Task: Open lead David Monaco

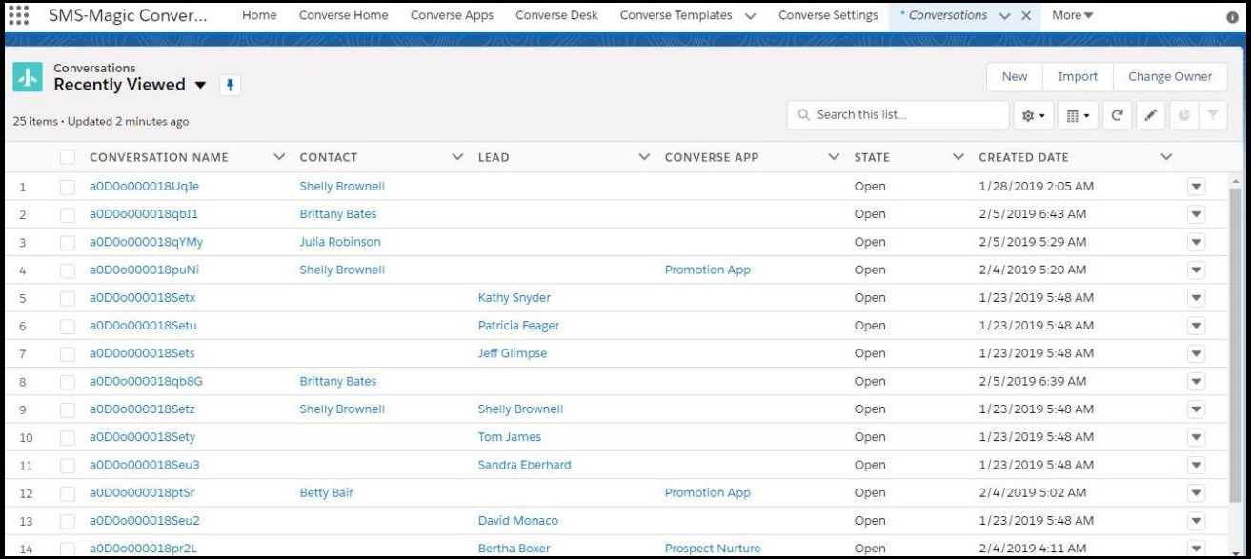Action: click(x=518, y=521)
